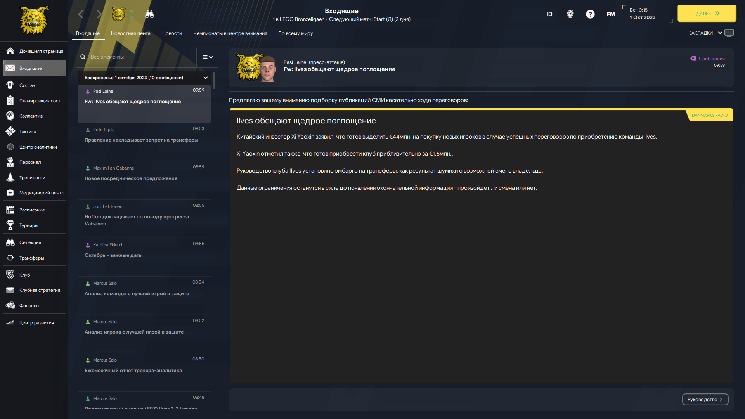Open message from Petri Ojala about transfer ban
745x419 pixels.
click(144, 142)
